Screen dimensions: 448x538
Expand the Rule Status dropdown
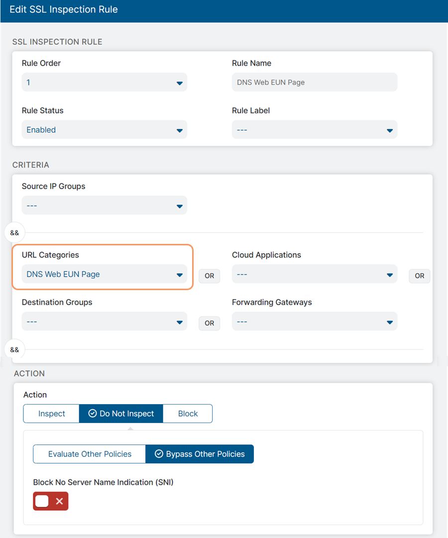(x=104, y=130)
